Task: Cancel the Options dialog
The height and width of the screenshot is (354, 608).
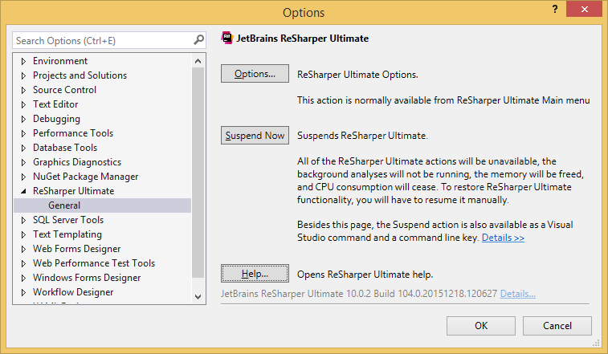Action: point(557,325)
